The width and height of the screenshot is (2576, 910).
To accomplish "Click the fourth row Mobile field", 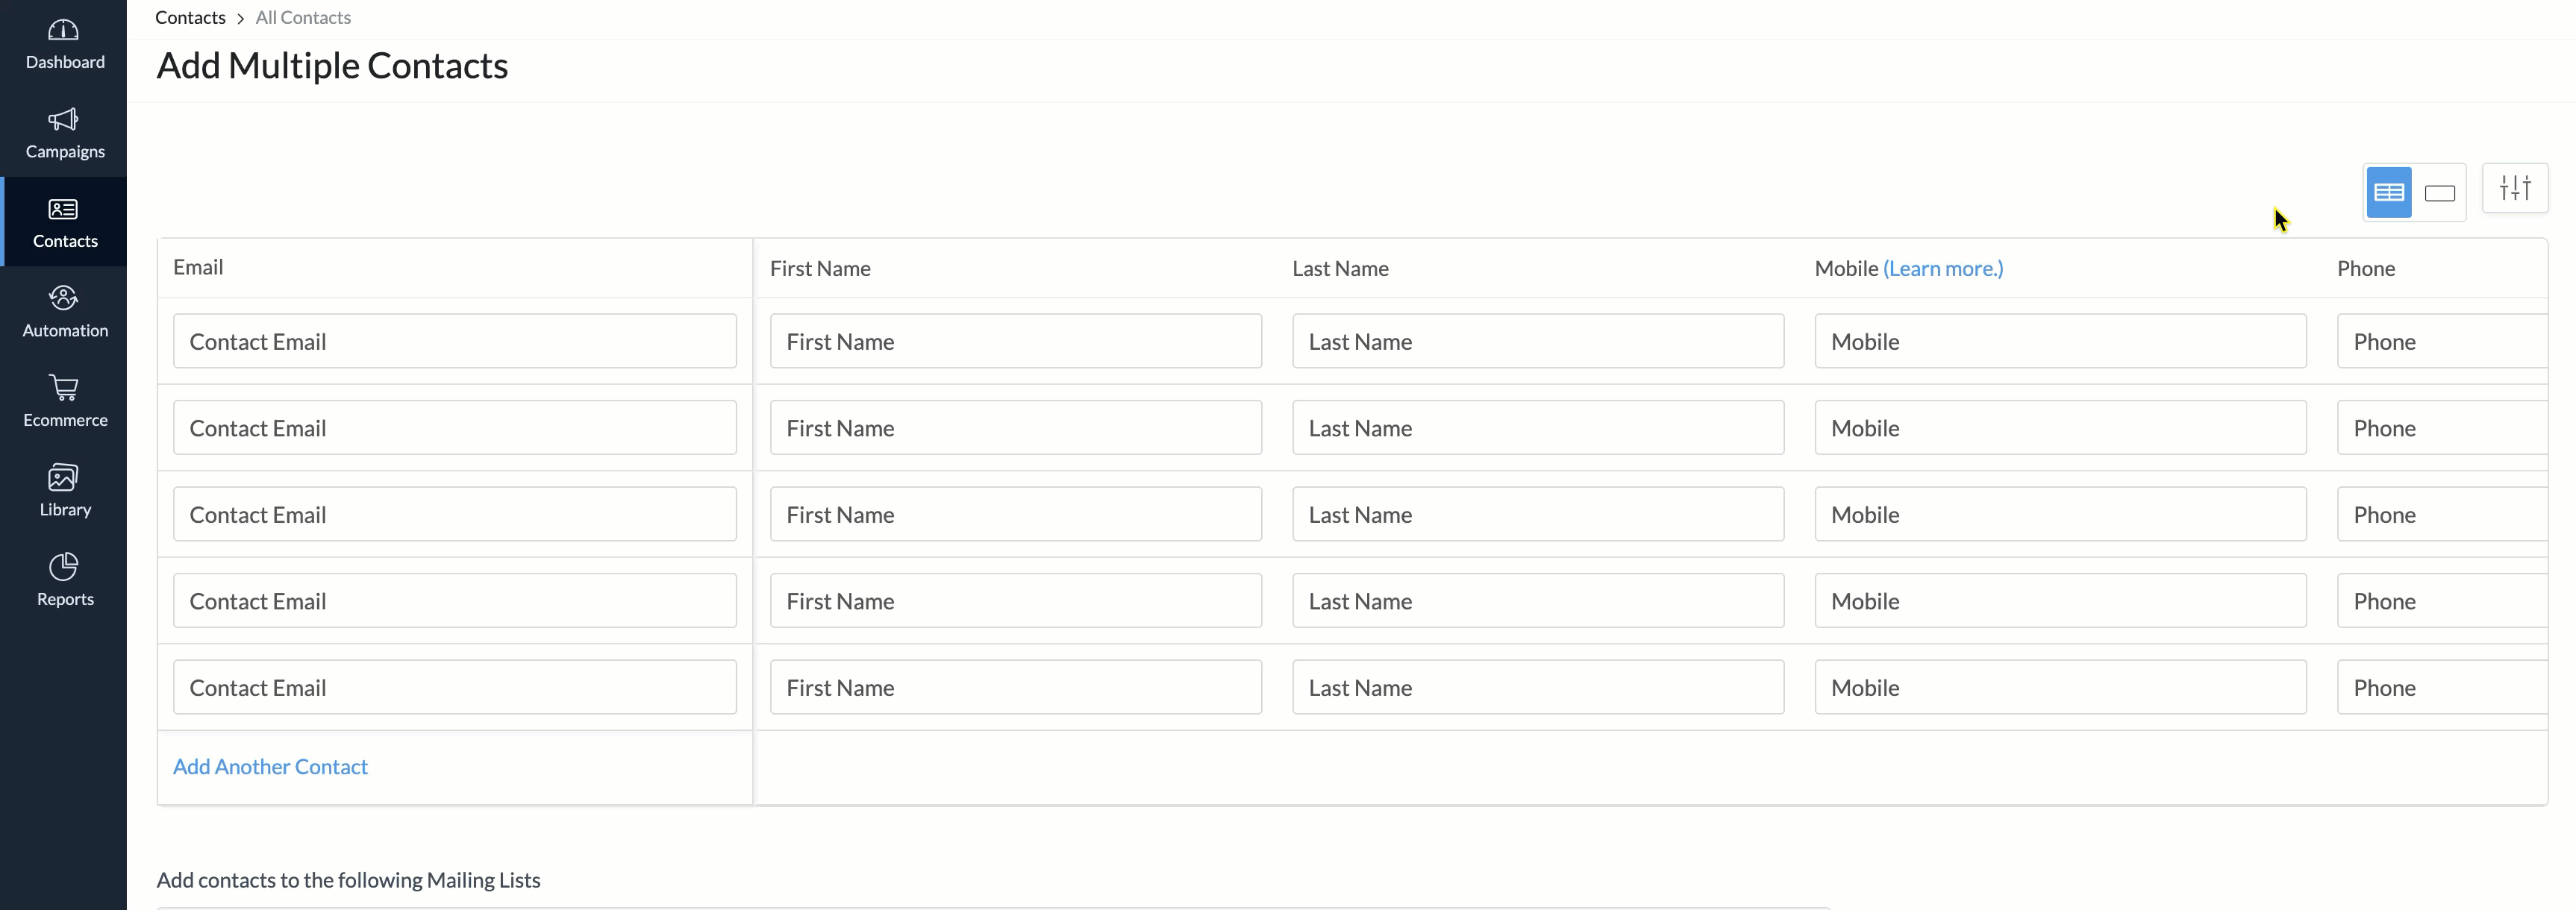I will (2059, 601).
